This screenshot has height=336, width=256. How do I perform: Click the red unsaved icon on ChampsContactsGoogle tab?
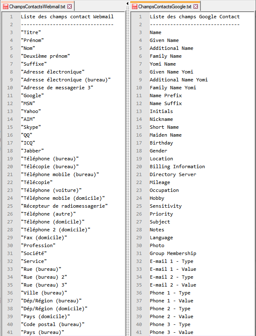click(x=134, y=7)
